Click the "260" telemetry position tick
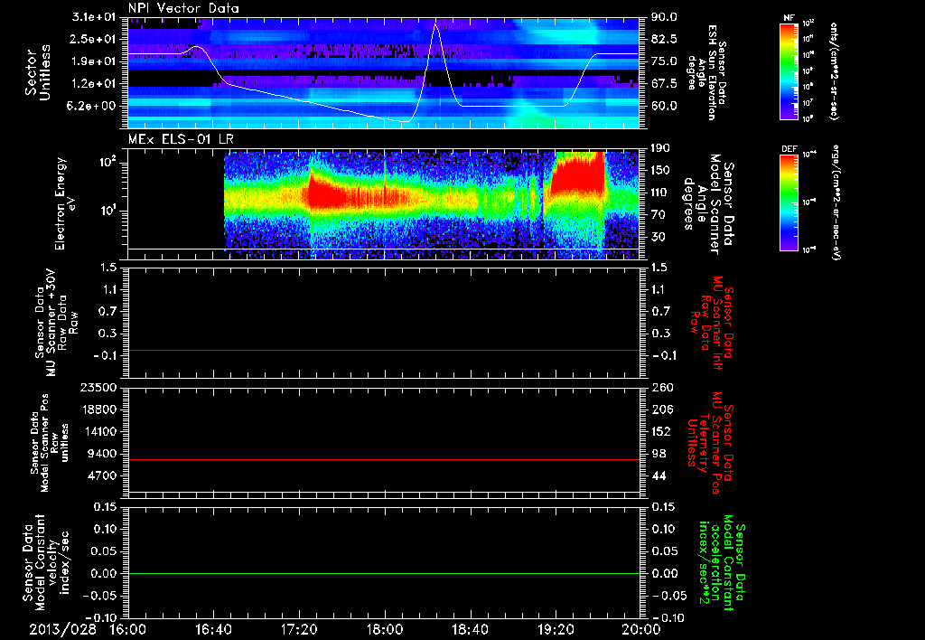The width and height of the screenshot is (925, 640). click(661, 387)
